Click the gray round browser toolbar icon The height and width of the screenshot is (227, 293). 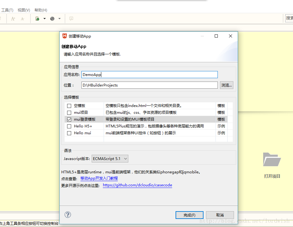click(x=52, y=19)
